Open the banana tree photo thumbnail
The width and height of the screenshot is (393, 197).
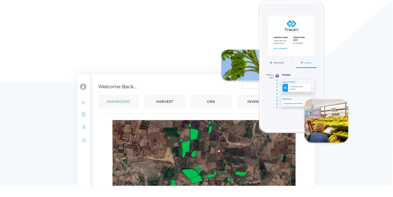click(x=240, y=65)
